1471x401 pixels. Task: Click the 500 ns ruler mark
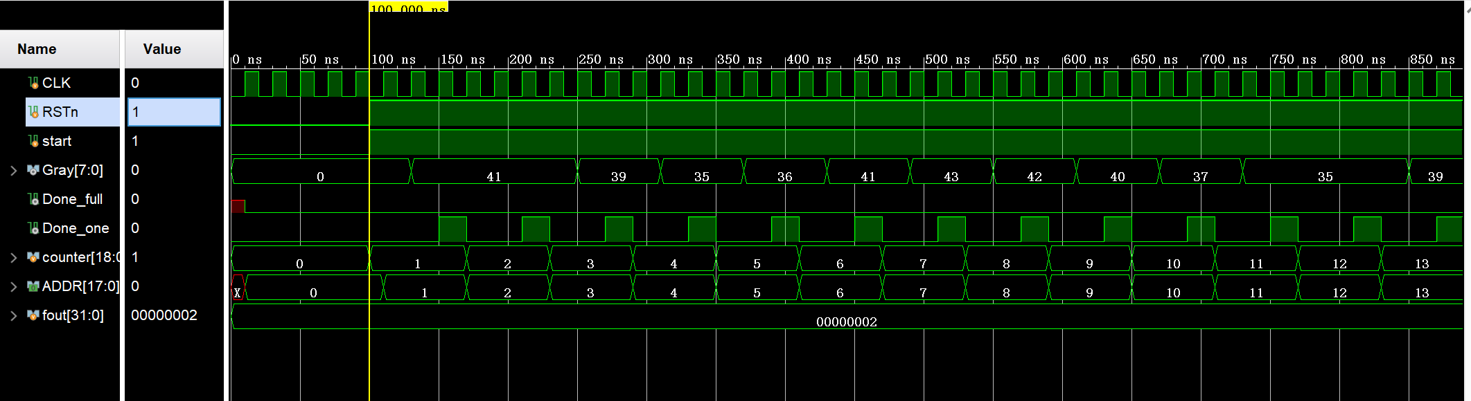pyautogui.click(x=947, y=59)
